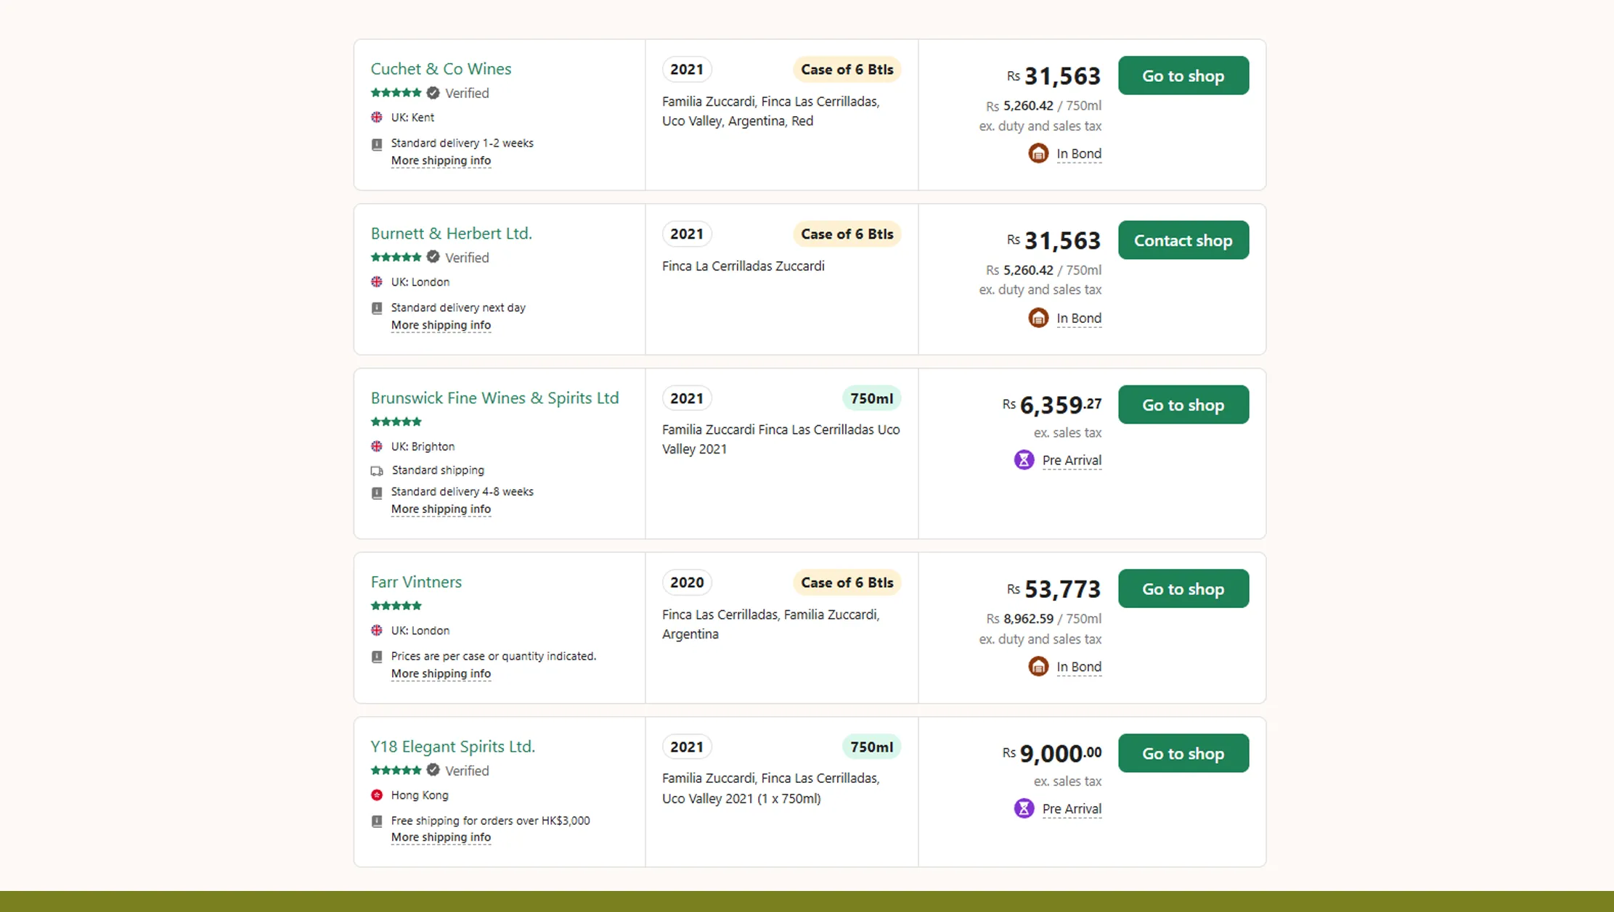The image size is (1614, 912).
Task: Click the 750ml badge on Brunswick listing
Action: point(871,398)
